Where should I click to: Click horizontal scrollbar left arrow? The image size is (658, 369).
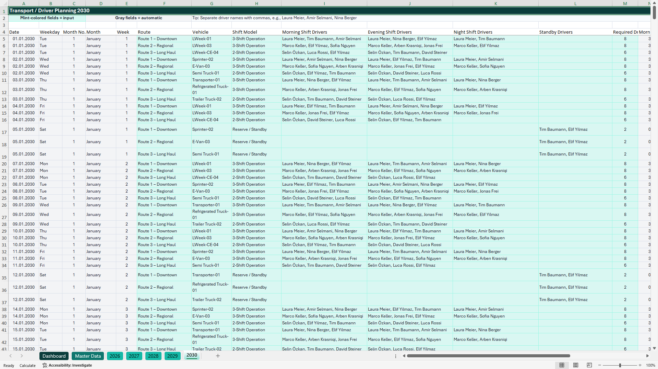404,356
